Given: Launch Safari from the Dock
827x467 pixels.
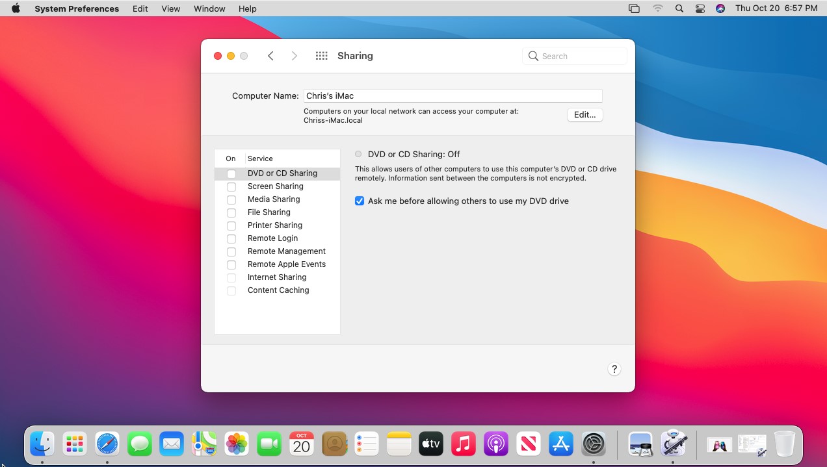Looking at the screenshot, I should click(x=107, y=444).
